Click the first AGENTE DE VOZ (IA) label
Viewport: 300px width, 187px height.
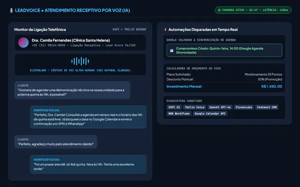pos(47,110)
